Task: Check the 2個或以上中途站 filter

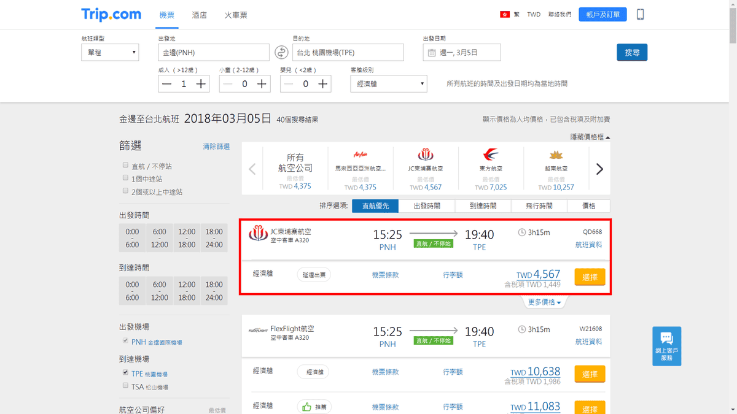Action: pos(125,191)
